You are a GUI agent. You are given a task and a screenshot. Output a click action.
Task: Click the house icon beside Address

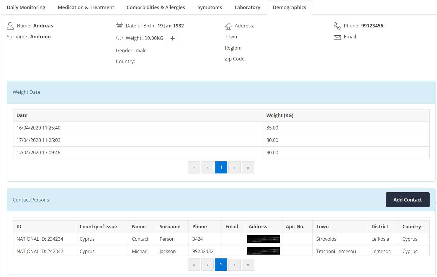(x=228, y=26)
